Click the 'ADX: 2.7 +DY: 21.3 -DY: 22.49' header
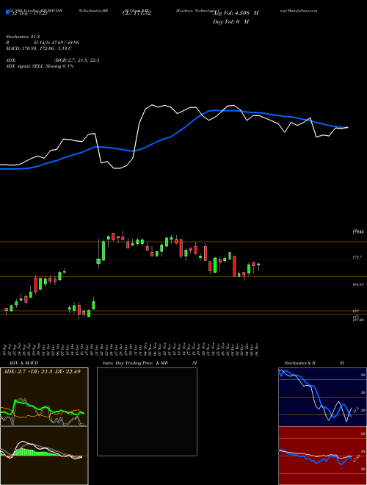 tap(41, 372)
